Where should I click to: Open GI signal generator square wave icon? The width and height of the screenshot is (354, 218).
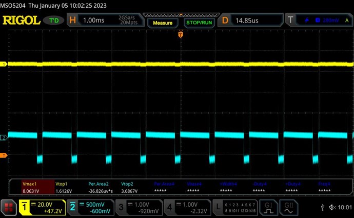pyautogui.click(x=268, y=207)
